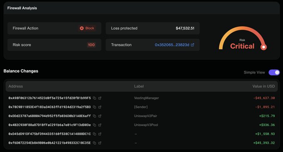Click address 0xA98F06312b7614523d0f5e725e15fd20fB1b99F5
Image resolution: width=283 pixels, height=152 pixels.
50,98
